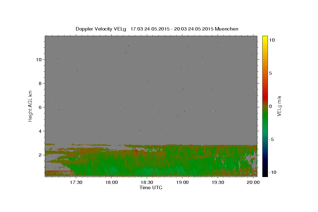Click the height tick label 4
The width and height of the screenshot is (318, 212).
[40, 131]
